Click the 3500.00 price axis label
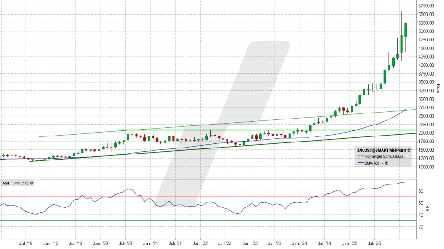 point(426,82)
